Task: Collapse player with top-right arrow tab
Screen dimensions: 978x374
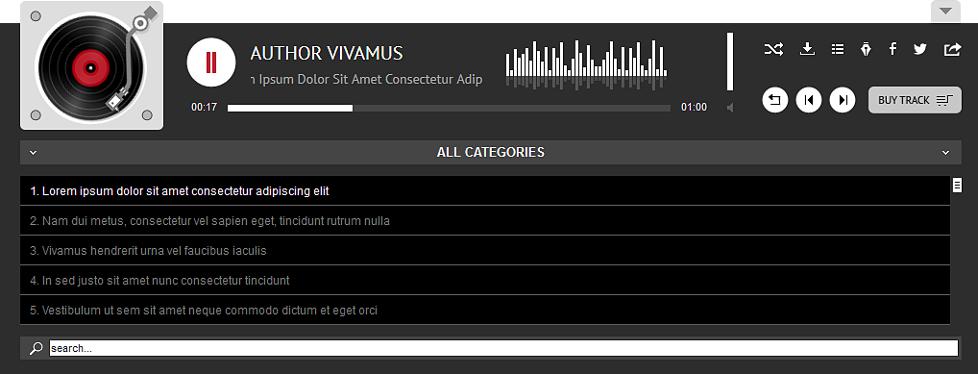Action: click(x=945, y=12)
